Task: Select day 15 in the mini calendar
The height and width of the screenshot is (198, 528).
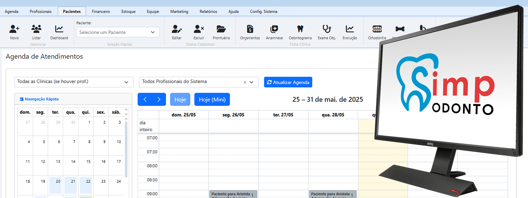Action: pos(88,162)
